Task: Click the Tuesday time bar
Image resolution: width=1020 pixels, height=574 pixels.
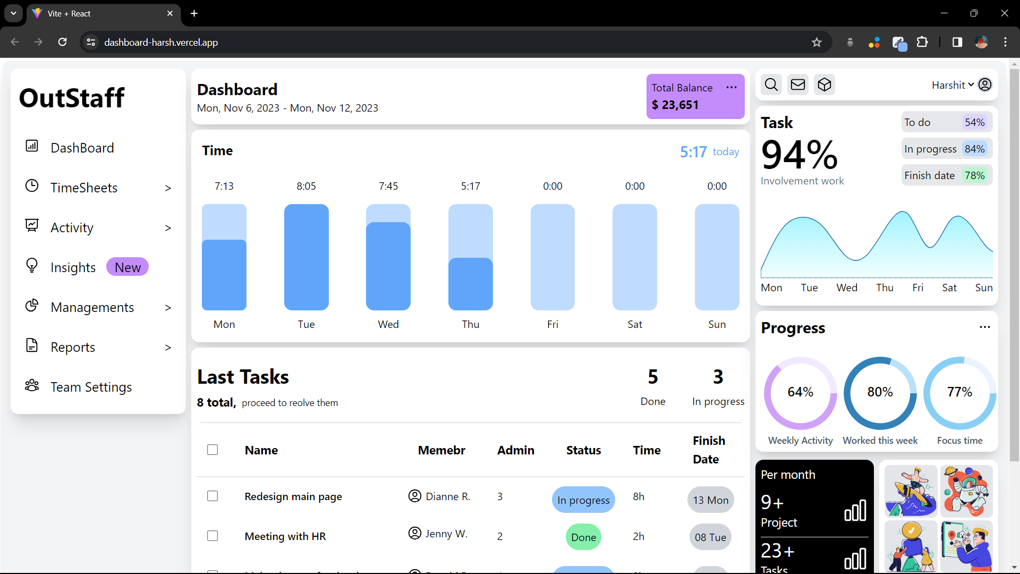Action: point(306,257)
